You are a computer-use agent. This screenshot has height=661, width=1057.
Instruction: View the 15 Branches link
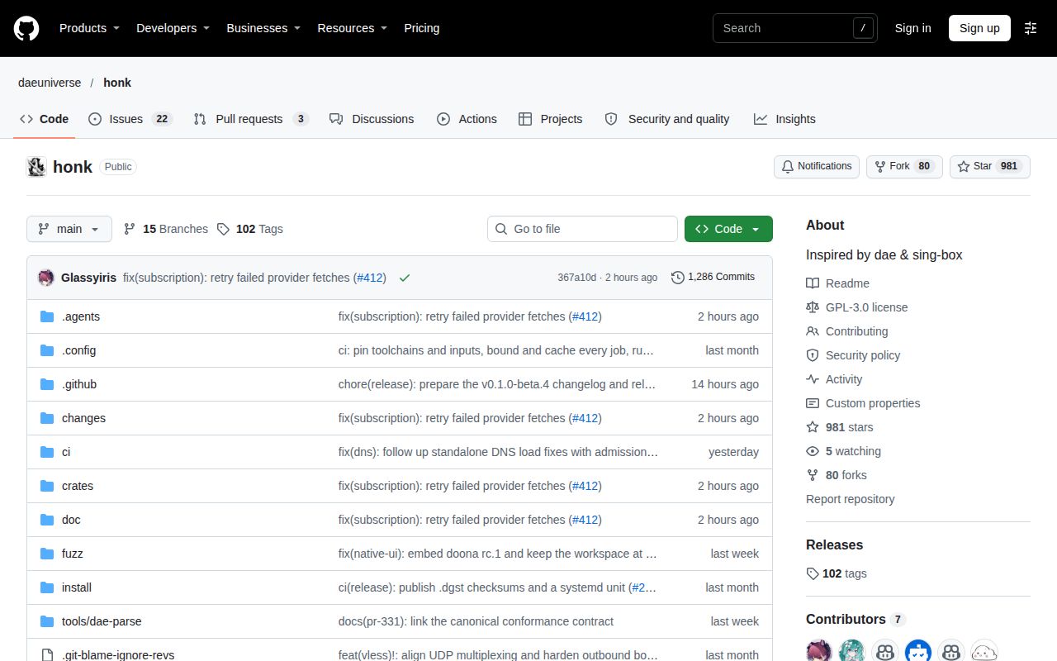(166, 229)
